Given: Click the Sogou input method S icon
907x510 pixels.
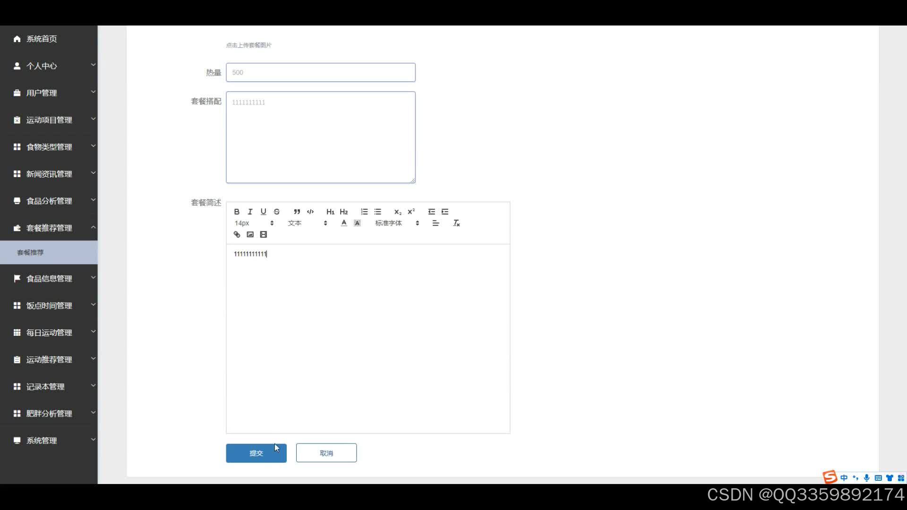Looking at the screenshot, I should 830,477.
